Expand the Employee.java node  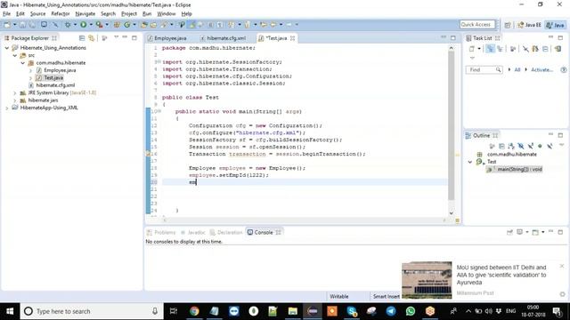point(30,70)
